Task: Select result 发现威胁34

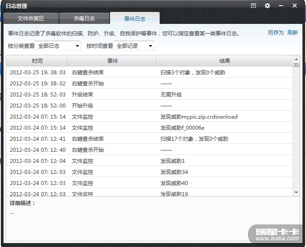Action: point(174,172)
